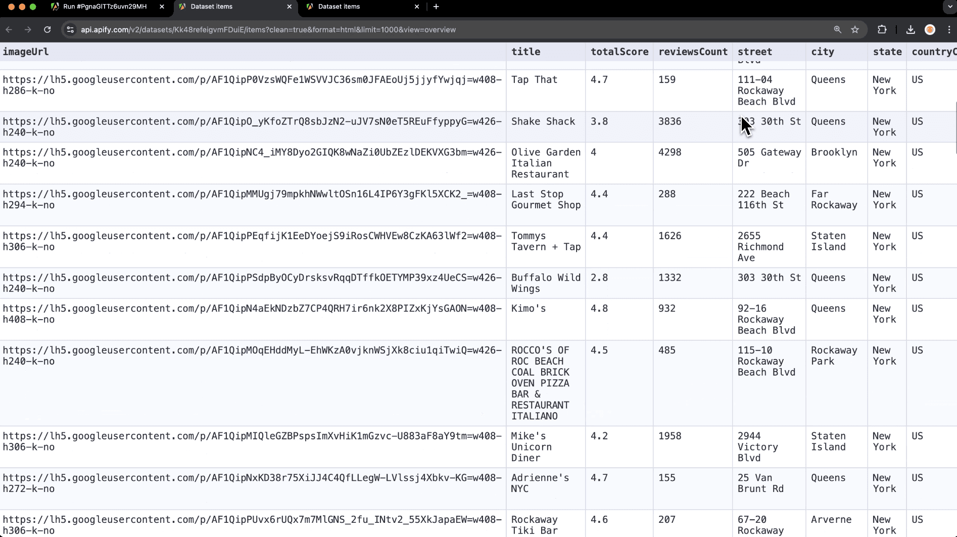The height and width of the screenshot is (537, 957).
Task: Switch to the Run #PgnaGlTTz6uvn29MH tab
Action: (x=105, y=7)
